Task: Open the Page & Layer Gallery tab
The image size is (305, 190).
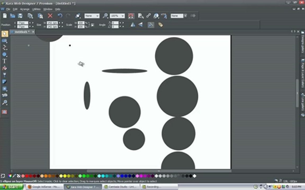Action: (303, 74)
